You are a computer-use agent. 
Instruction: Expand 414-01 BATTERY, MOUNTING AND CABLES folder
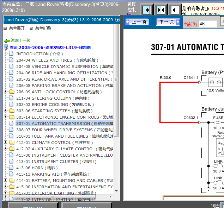click(x=5, y=180)
